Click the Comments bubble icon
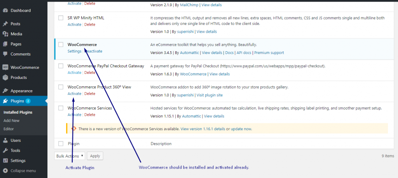This screenshot has width=398, height=178. 5,54
